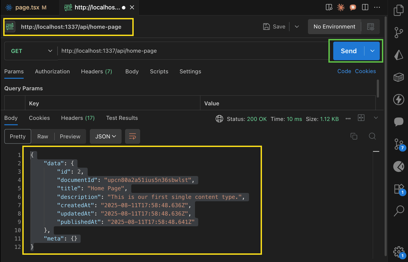Screen dimensions: 408x262
Task: Switch response view to Raw
Action: [x=43, y=137]
